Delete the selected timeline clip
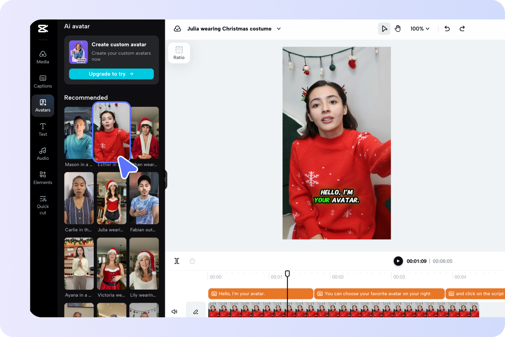The width and height of the screenshot is (505, 337). (x=192, y=261)
